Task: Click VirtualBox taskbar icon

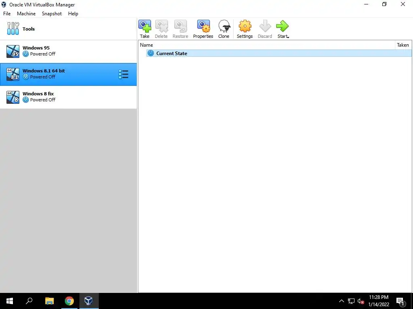Action: [89, 301]
